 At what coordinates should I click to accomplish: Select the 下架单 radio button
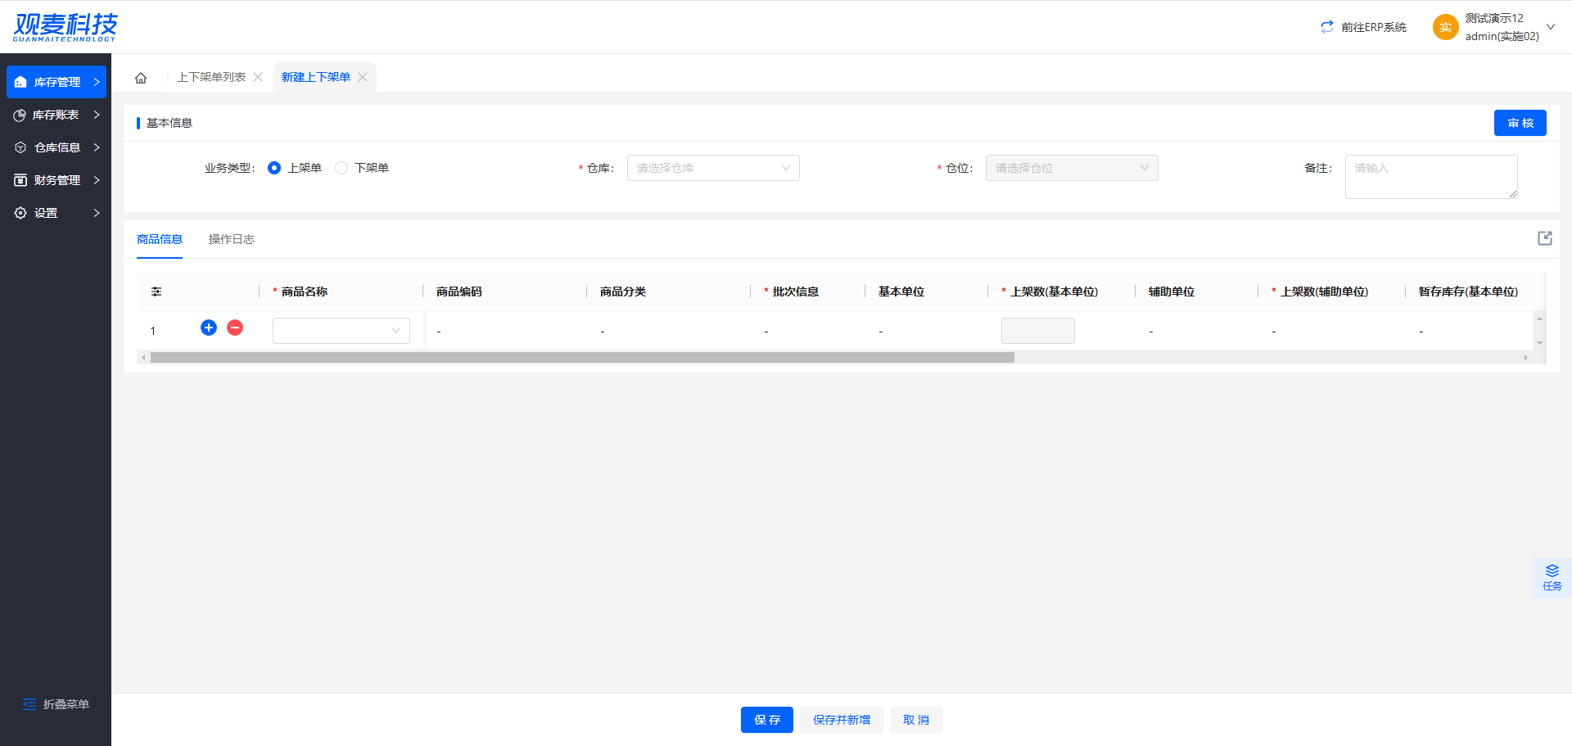point(341,168)
